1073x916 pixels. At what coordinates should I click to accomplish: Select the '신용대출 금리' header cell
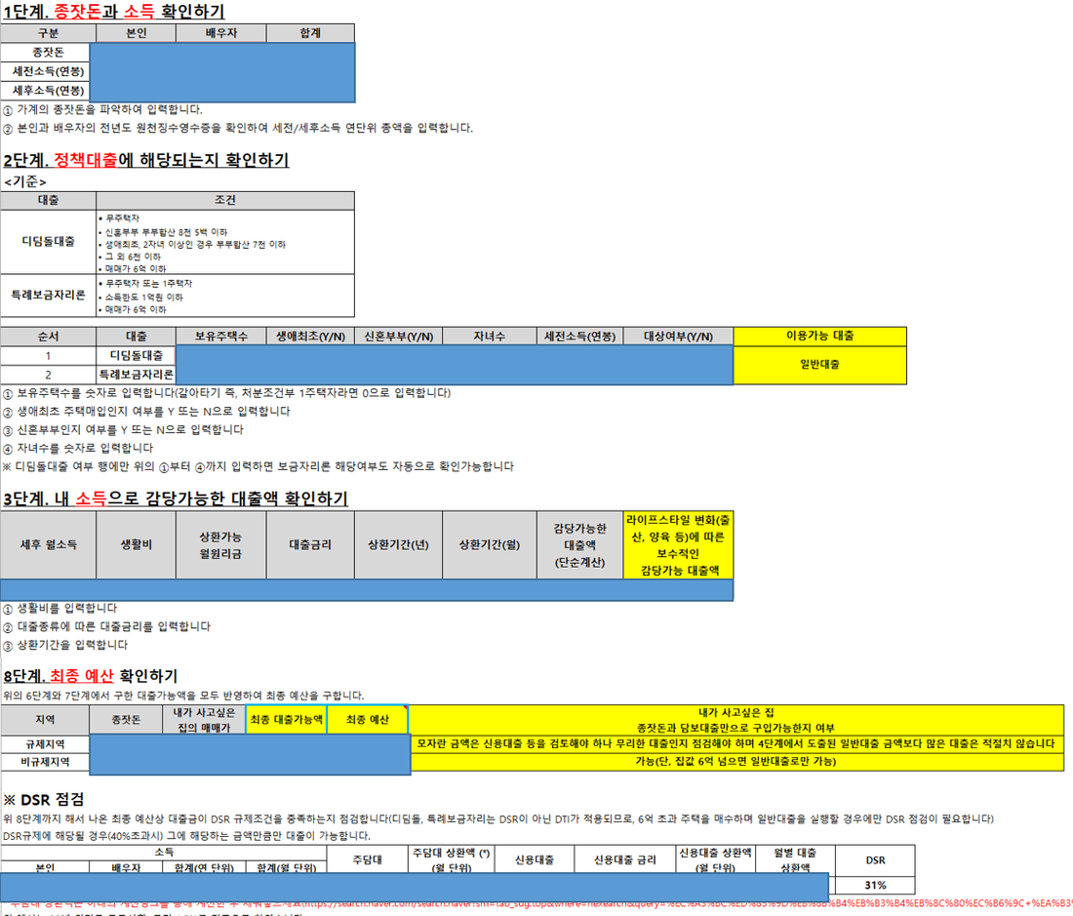pos(624,859)
